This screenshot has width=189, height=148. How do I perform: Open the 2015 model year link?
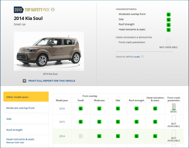click(x=62, y=122)
